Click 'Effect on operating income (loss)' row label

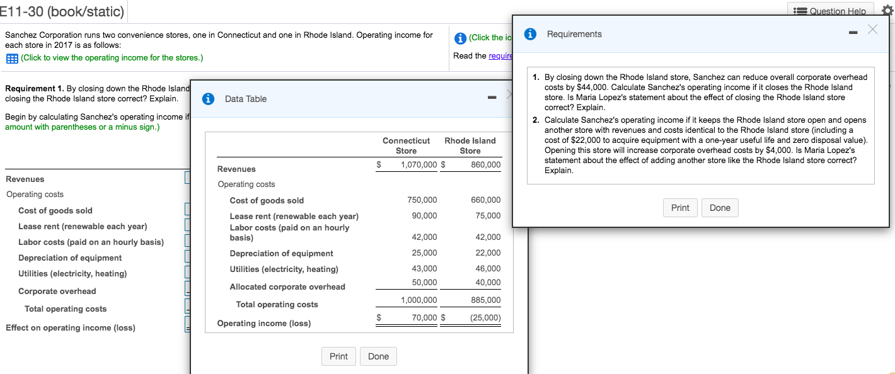tap(71, 328)
